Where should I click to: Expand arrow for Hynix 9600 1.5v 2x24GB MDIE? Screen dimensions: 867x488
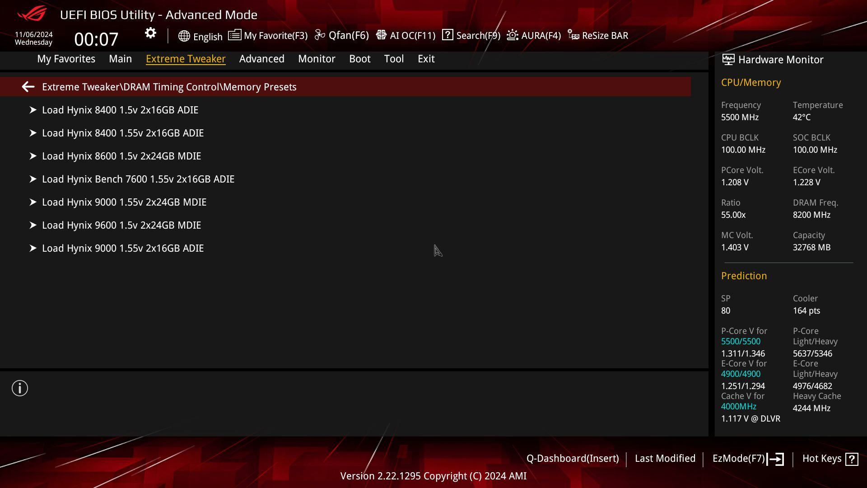33,225
